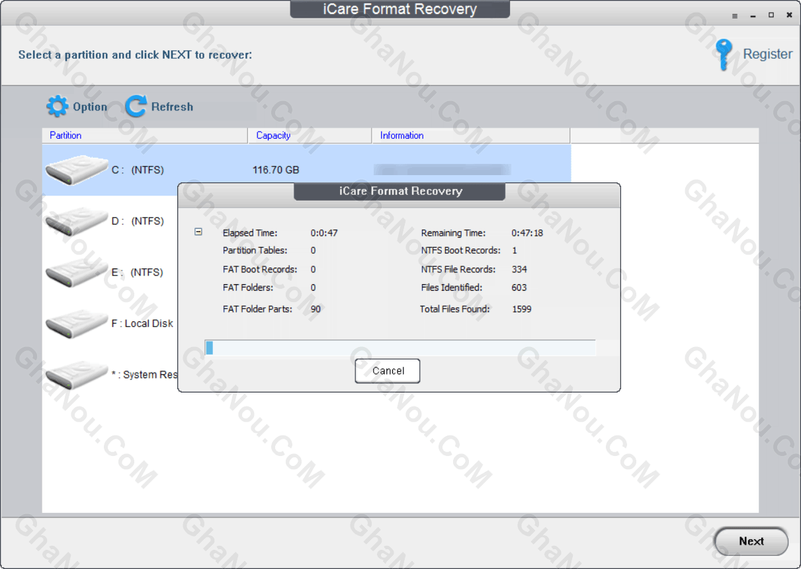Click the Information column header
Viewport: 801px width, 569px height.
(471, 135)
